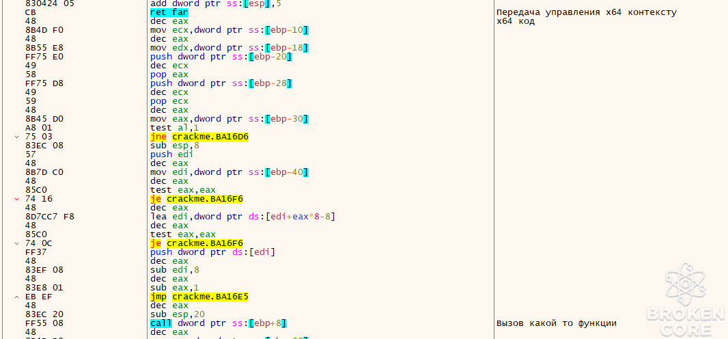This screenshot has height=339, width=728.
Task: Click the comment 'Вызов какой то функции'
Action: coord(557,323)
